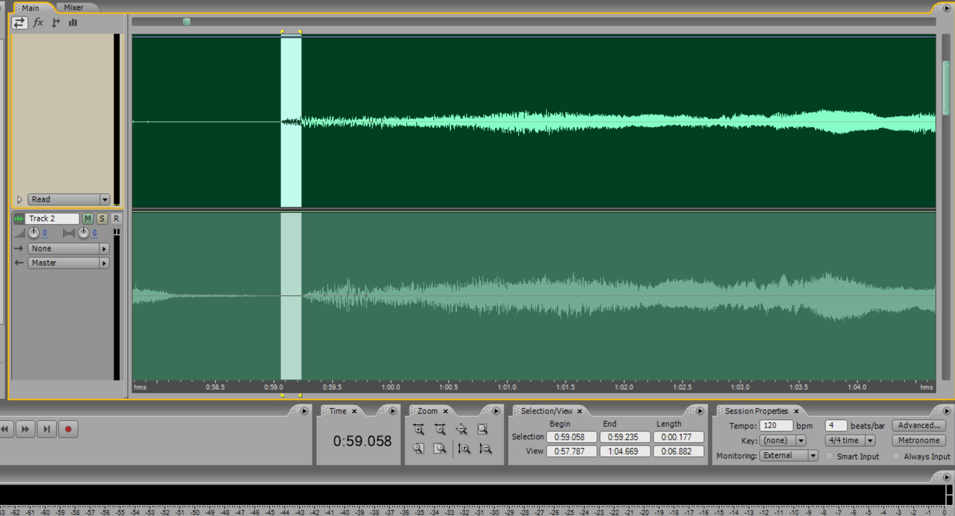Show the EQ track controls

[x=73, y=23]
